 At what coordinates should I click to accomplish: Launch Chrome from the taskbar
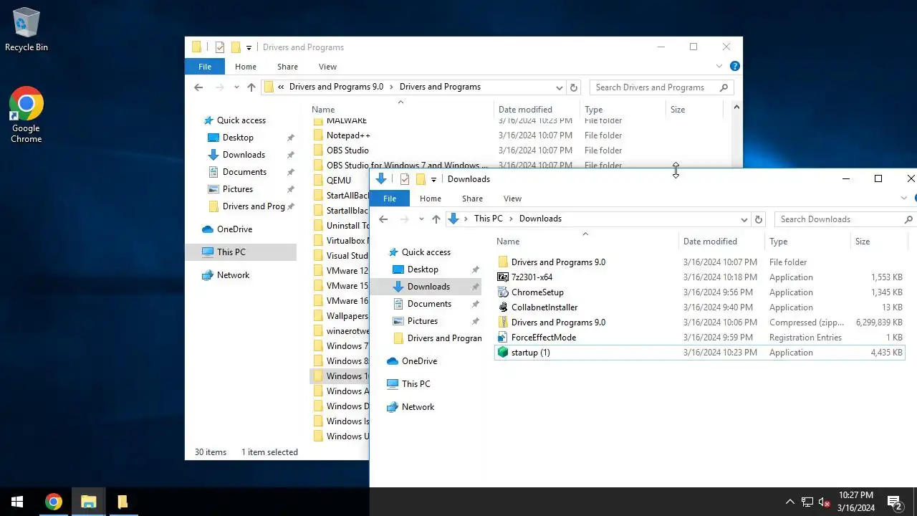click(54, 502)
